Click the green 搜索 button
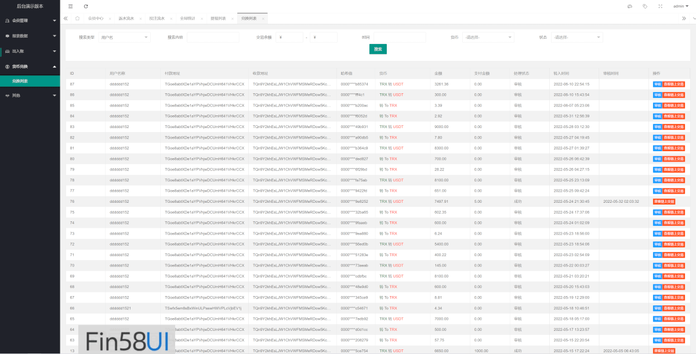Viewport: 696px width, 354px height. [378, 49]
